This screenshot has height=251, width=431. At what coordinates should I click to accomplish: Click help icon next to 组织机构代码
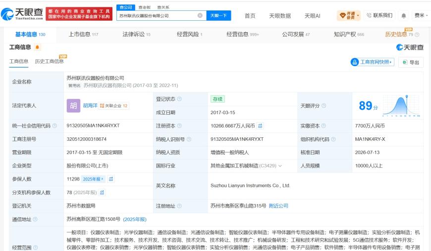[x=333, y=139]
